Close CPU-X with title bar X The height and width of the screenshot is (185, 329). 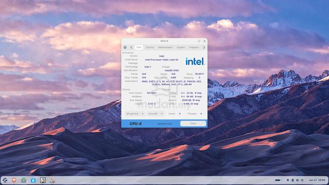point(205,41)
